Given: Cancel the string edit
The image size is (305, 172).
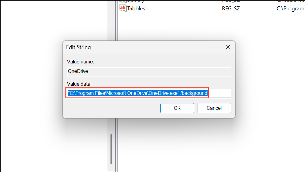Looking at the screenshot, I should click(x=214, y=108).
